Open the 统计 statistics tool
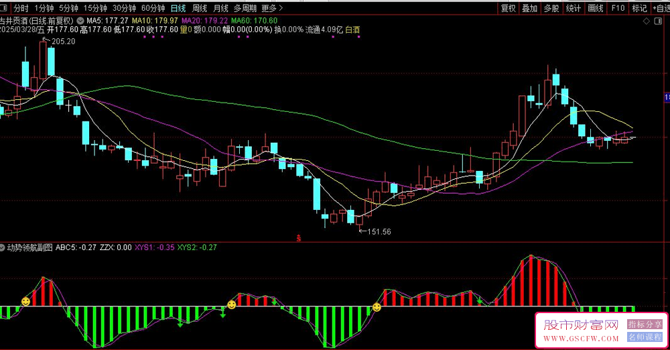Screen dimensions: 670x350 tap(574, 8)
